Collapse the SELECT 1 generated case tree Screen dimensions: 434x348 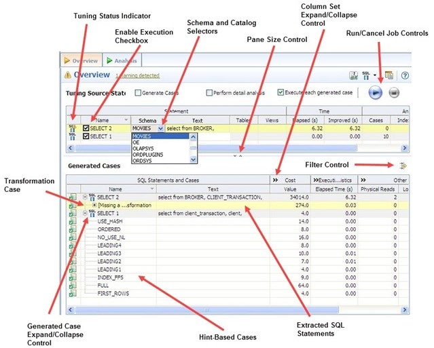point(86,213)
